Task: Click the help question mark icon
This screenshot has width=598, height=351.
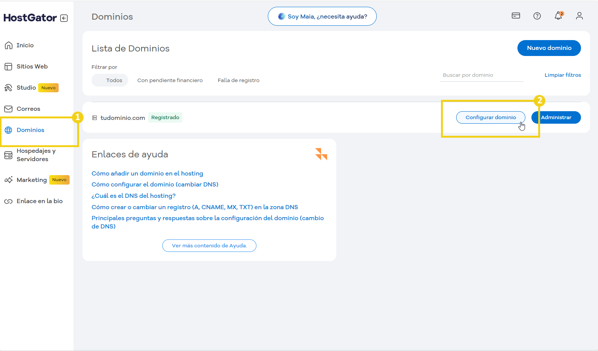Action: tap(537, 16)
